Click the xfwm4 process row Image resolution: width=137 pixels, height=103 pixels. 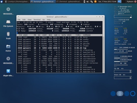[x=60, y=46]
